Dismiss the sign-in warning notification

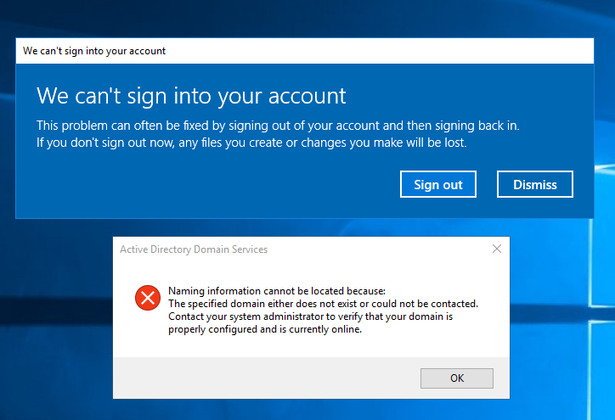[x=535, y=184]
